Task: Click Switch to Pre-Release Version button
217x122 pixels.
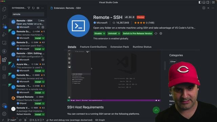Action: pyautogui.click(x=137, y=34)
